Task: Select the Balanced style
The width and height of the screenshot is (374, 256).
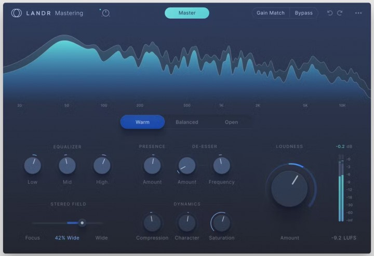Action: [x=187, y=122]
